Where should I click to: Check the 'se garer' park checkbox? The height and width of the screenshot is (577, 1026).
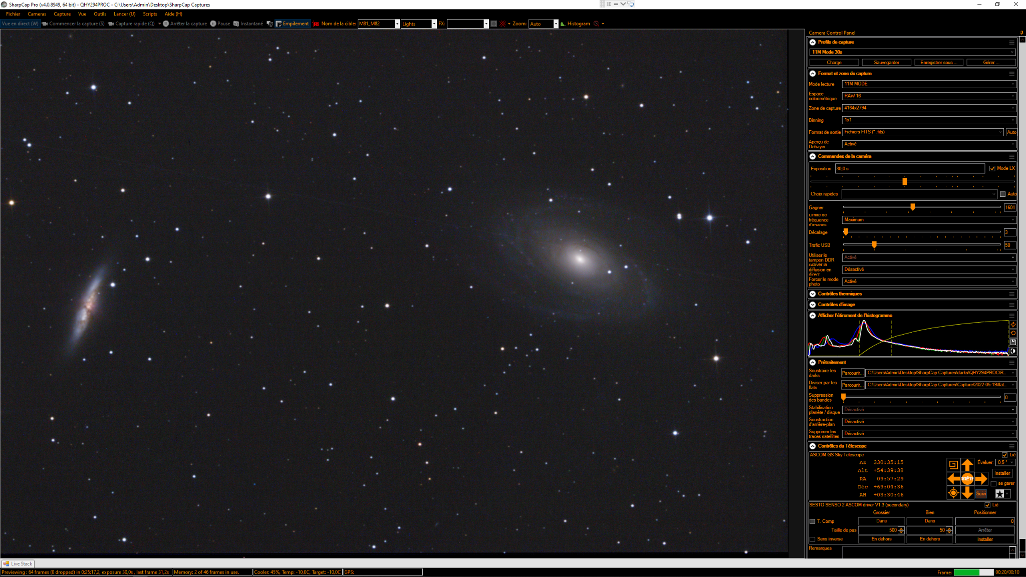(x=993, y=484)
